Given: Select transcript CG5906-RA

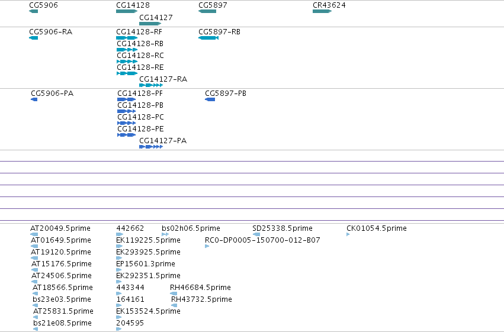Looking at the screenshot, I should (33, 38).
